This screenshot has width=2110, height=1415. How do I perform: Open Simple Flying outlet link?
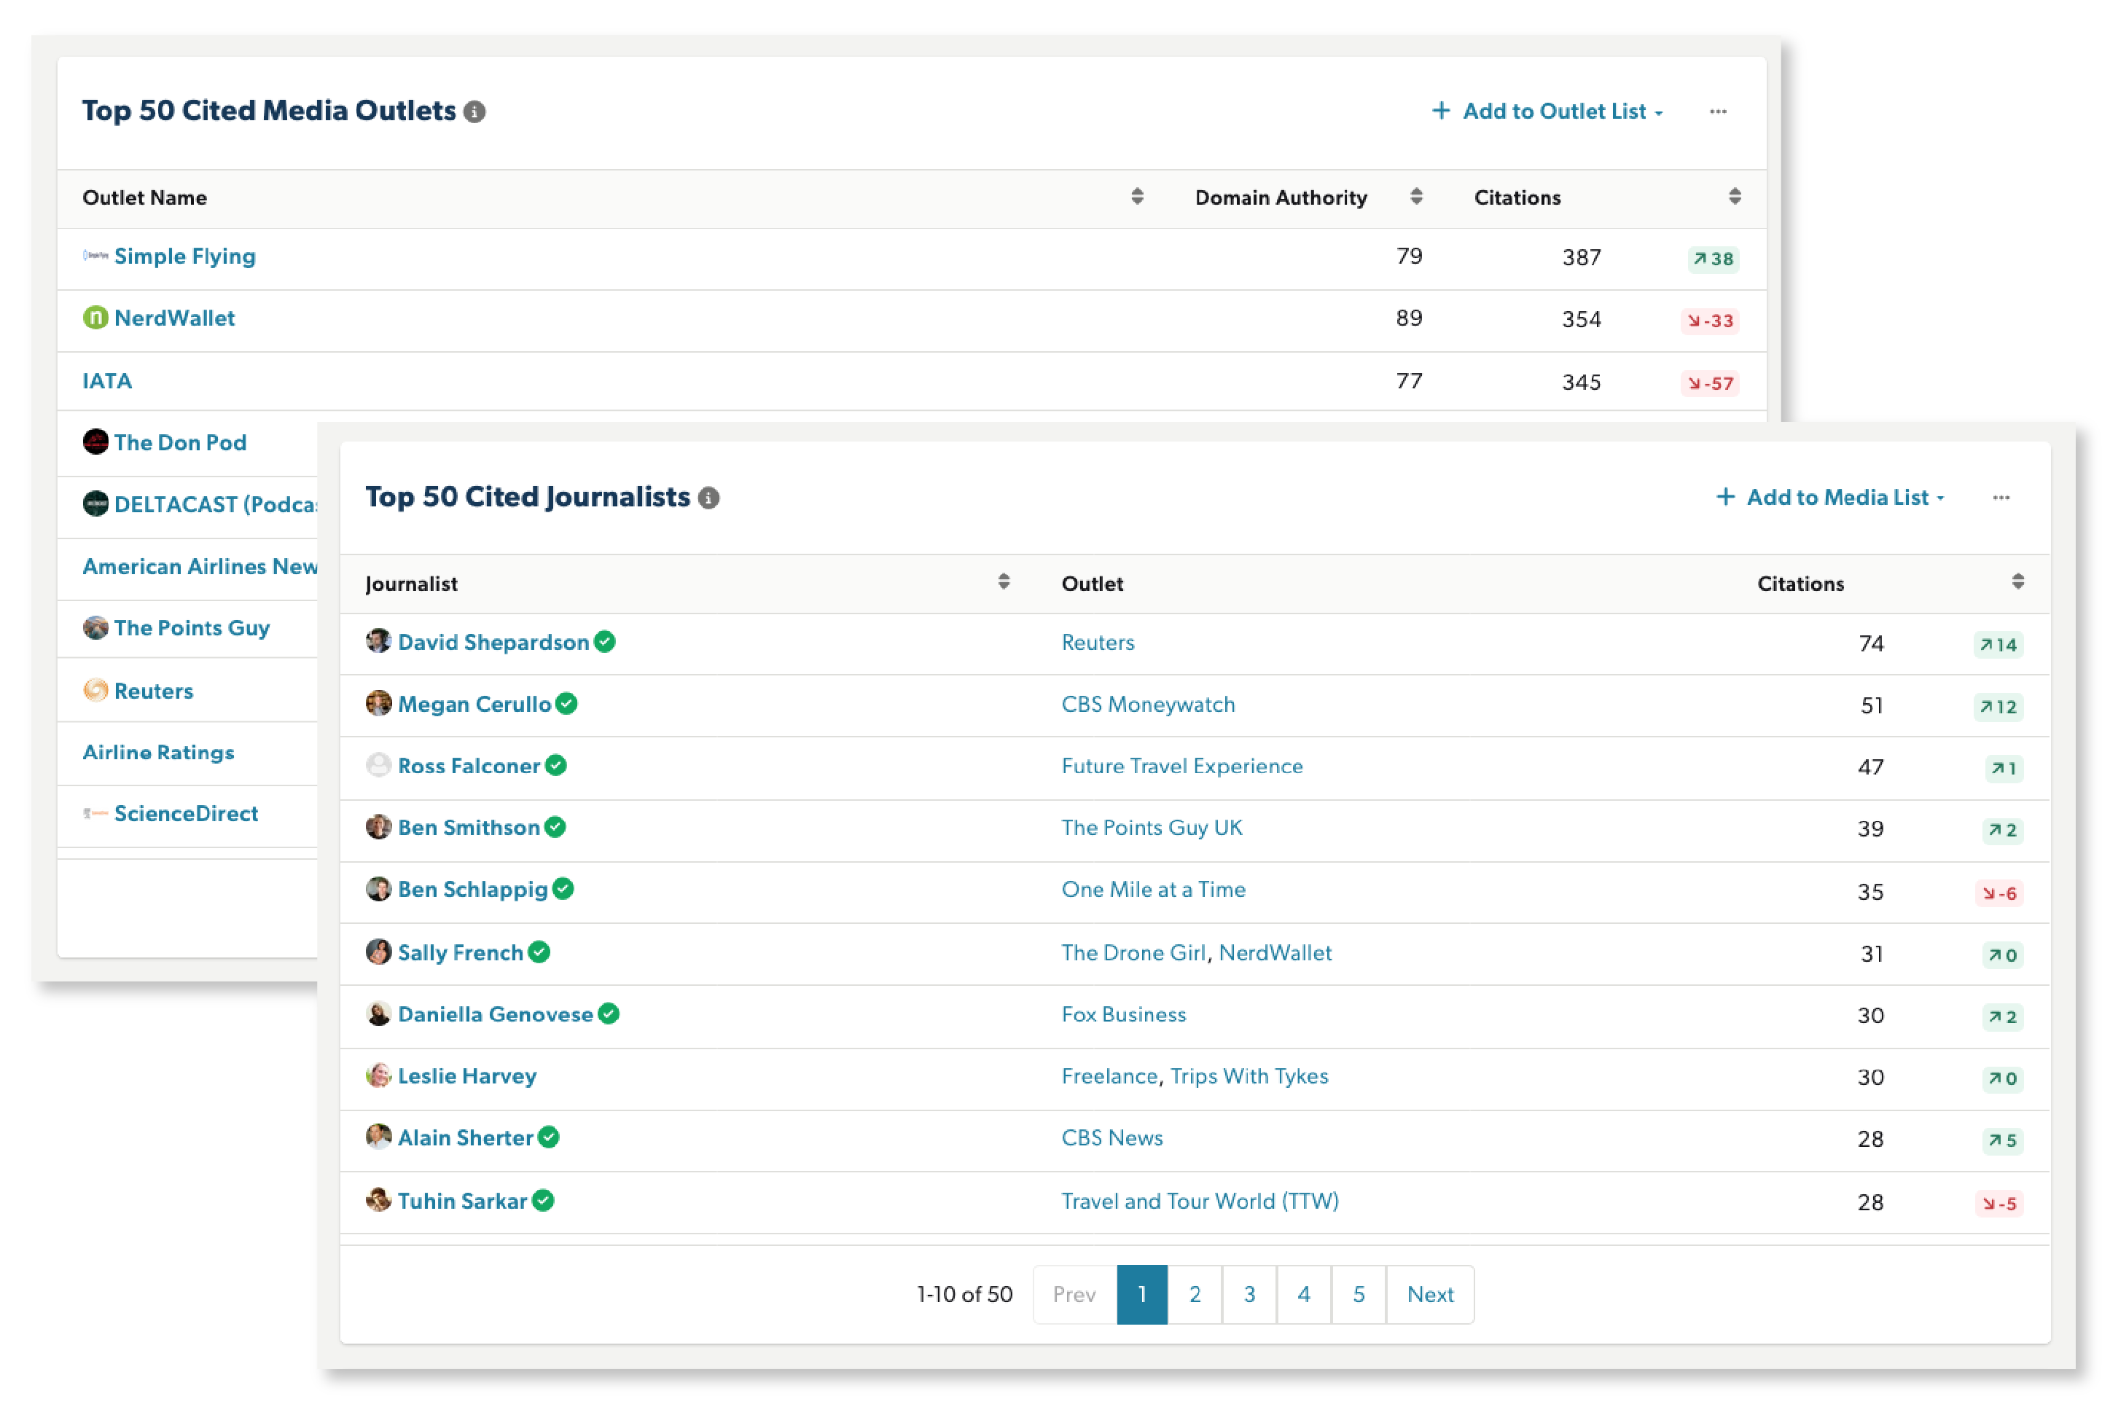185,256
